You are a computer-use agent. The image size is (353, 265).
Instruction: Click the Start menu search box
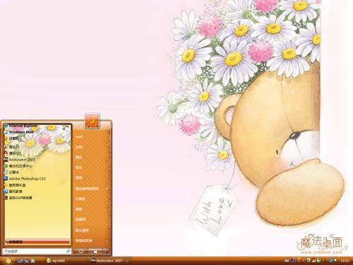pyautogui.click(x=37, y=252)
